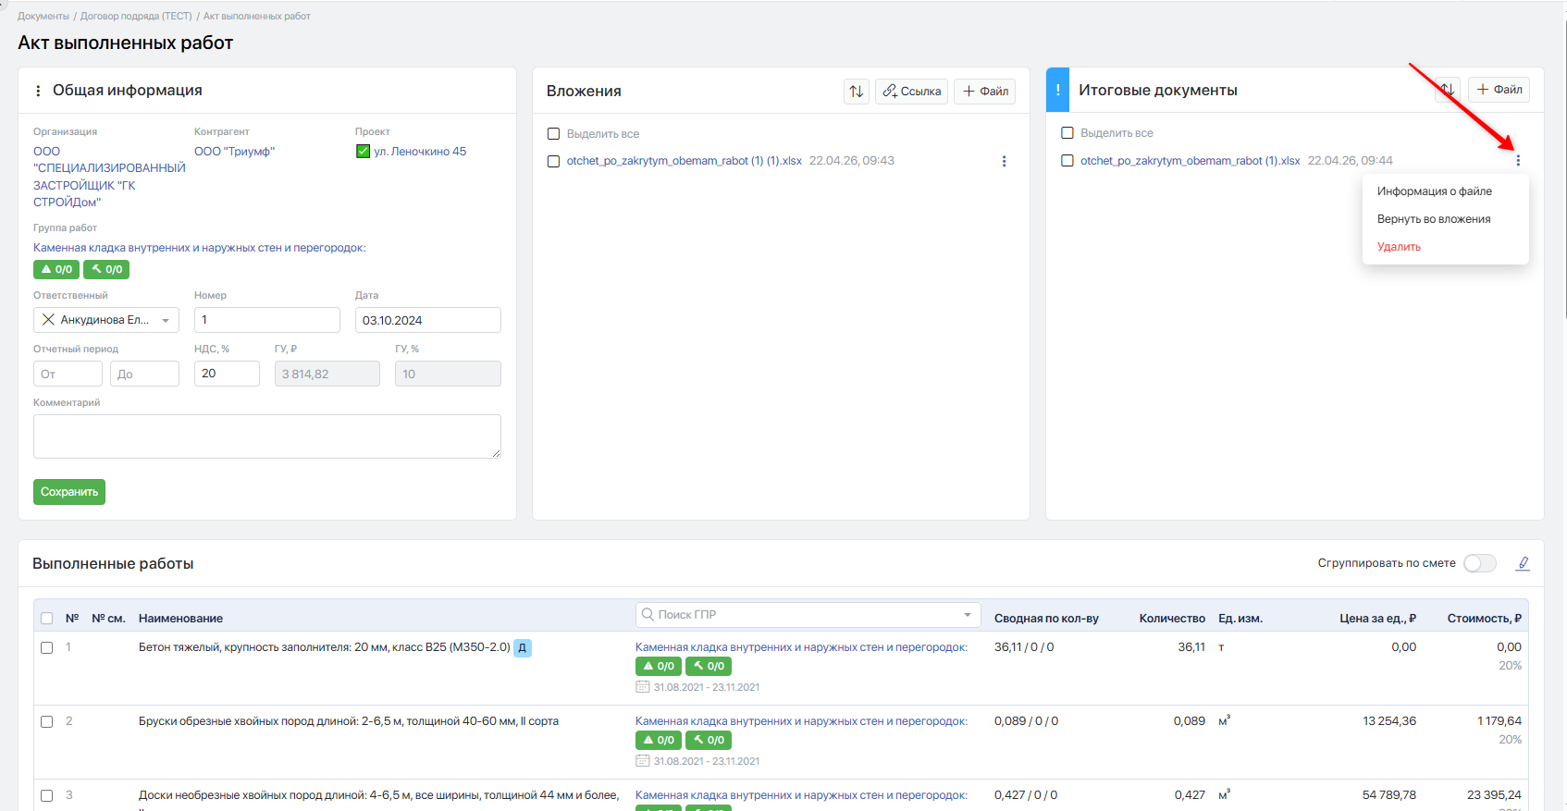Screen dimensions: 1567x811
Task: Click the signature pen icon in Выполненные работы
Action: tap(1523, 563)
